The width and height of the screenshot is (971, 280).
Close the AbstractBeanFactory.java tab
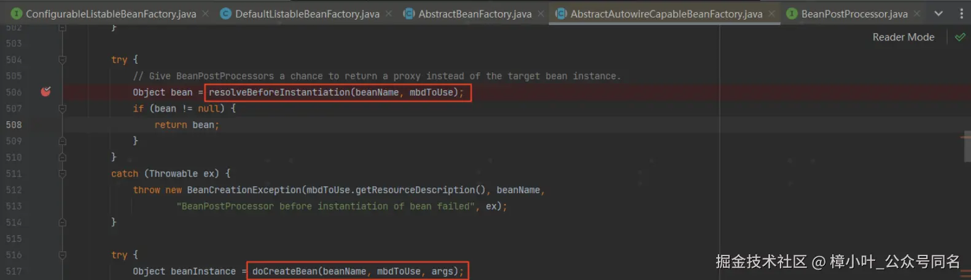(x=540, y=13)
